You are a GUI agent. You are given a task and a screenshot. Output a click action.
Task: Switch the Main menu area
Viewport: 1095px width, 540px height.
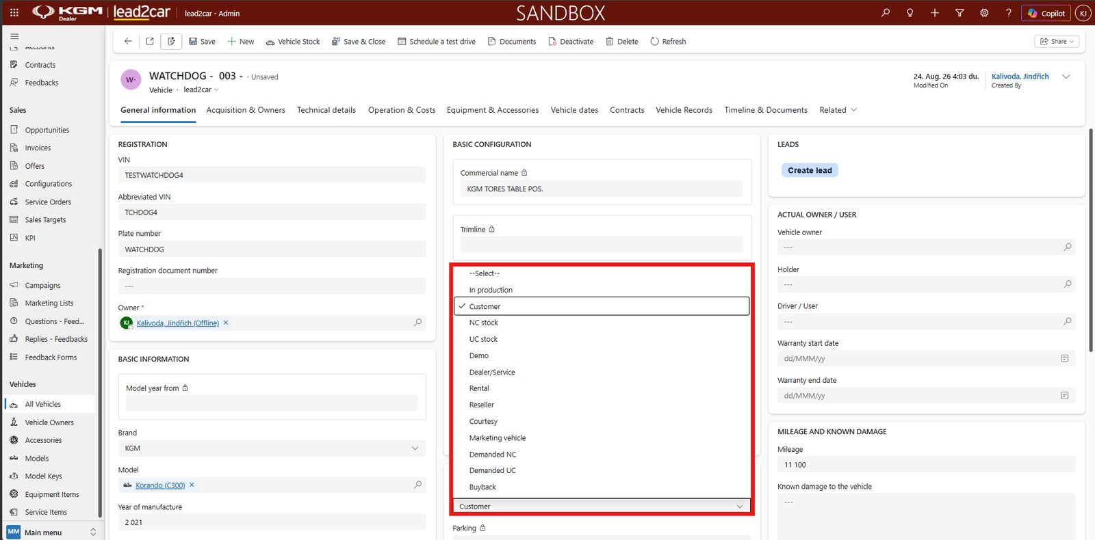point(53,532)
